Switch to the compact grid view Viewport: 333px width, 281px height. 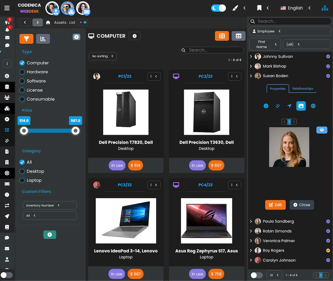click(238, 36)
